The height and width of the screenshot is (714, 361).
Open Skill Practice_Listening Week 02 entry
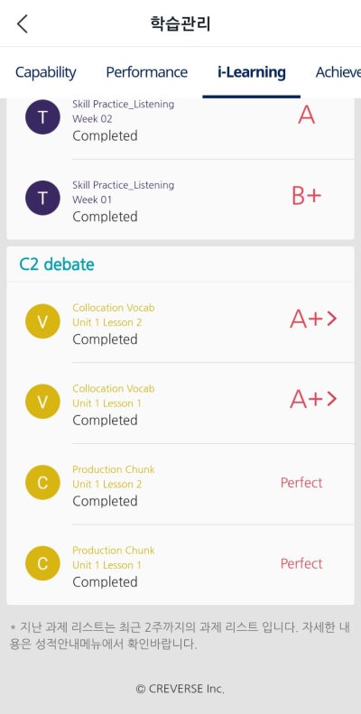click(x=180, y=119)
